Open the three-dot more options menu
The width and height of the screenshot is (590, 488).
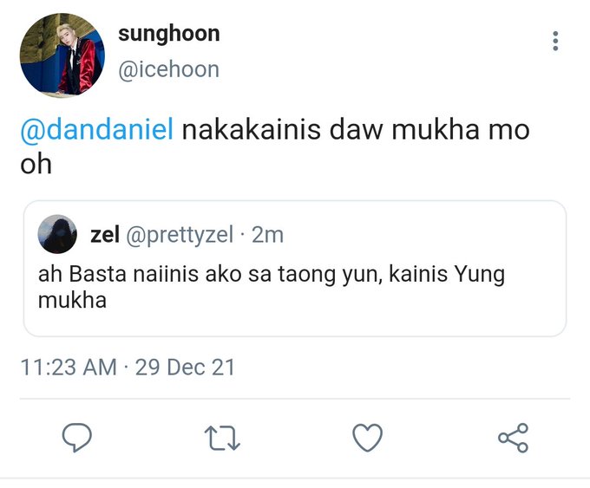pyautogui.click(x=555, y=41)
